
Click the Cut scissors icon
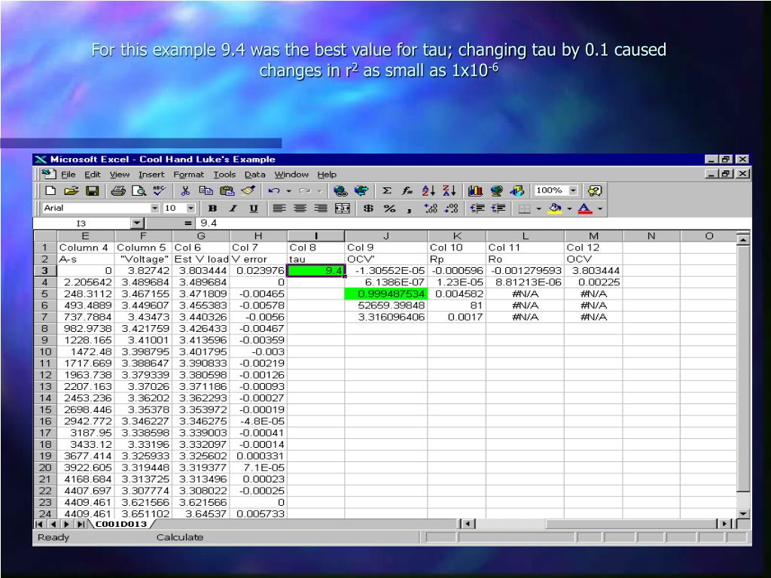pyautogui.click(x=185, y=191)
